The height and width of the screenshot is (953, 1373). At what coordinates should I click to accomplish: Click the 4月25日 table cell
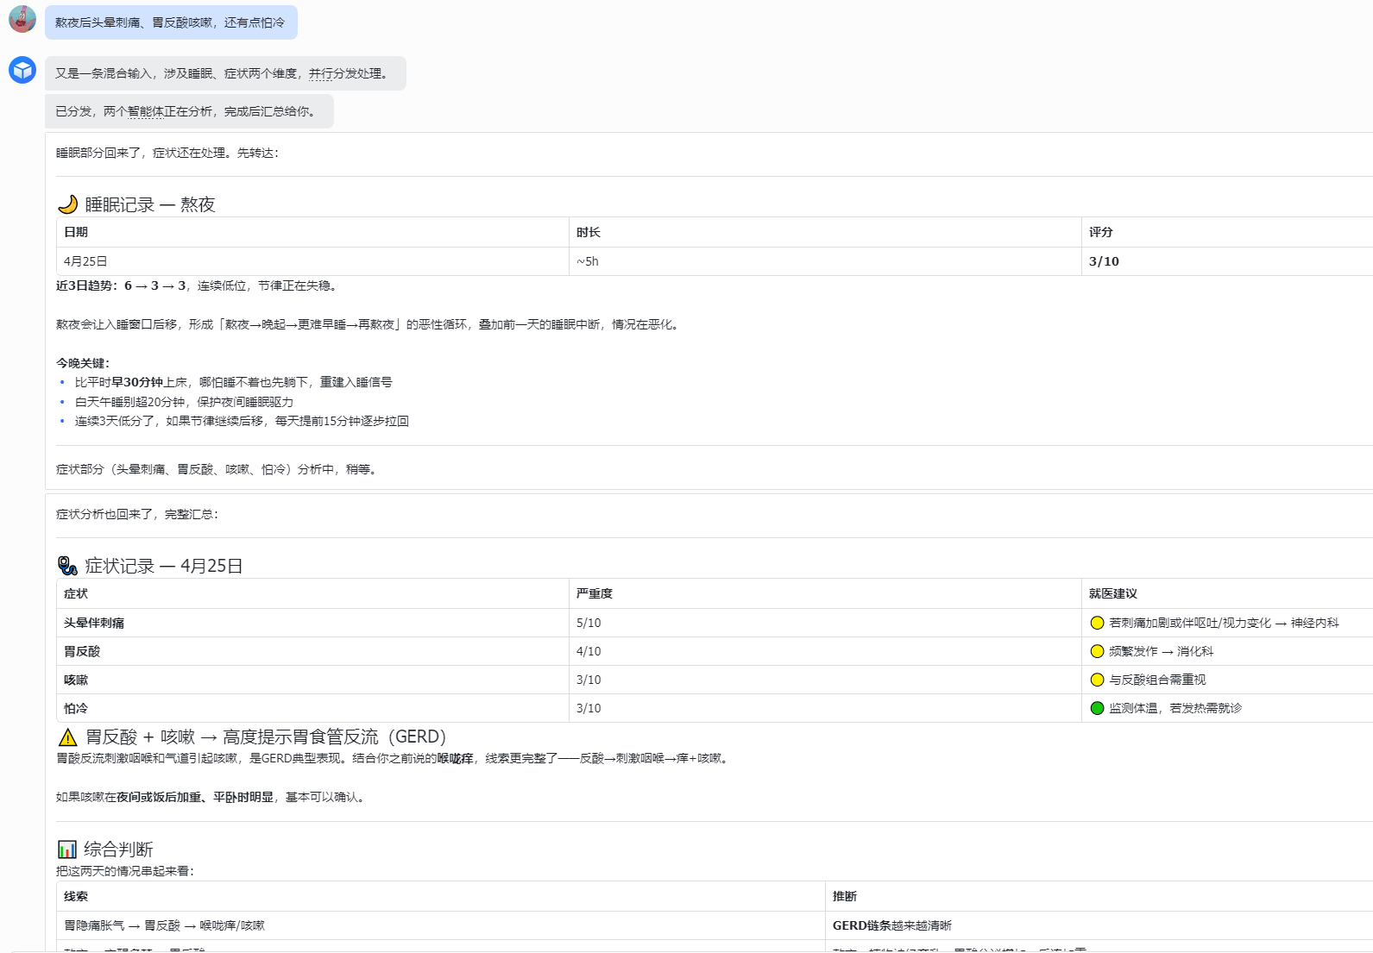pos(312,261)
